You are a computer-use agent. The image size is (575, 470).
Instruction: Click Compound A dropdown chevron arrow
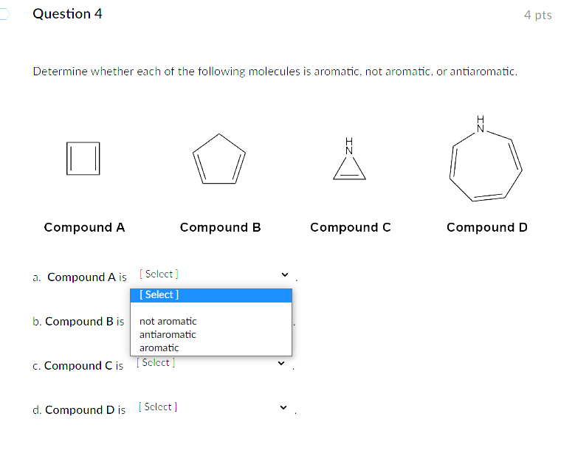(x=284, y=274)
